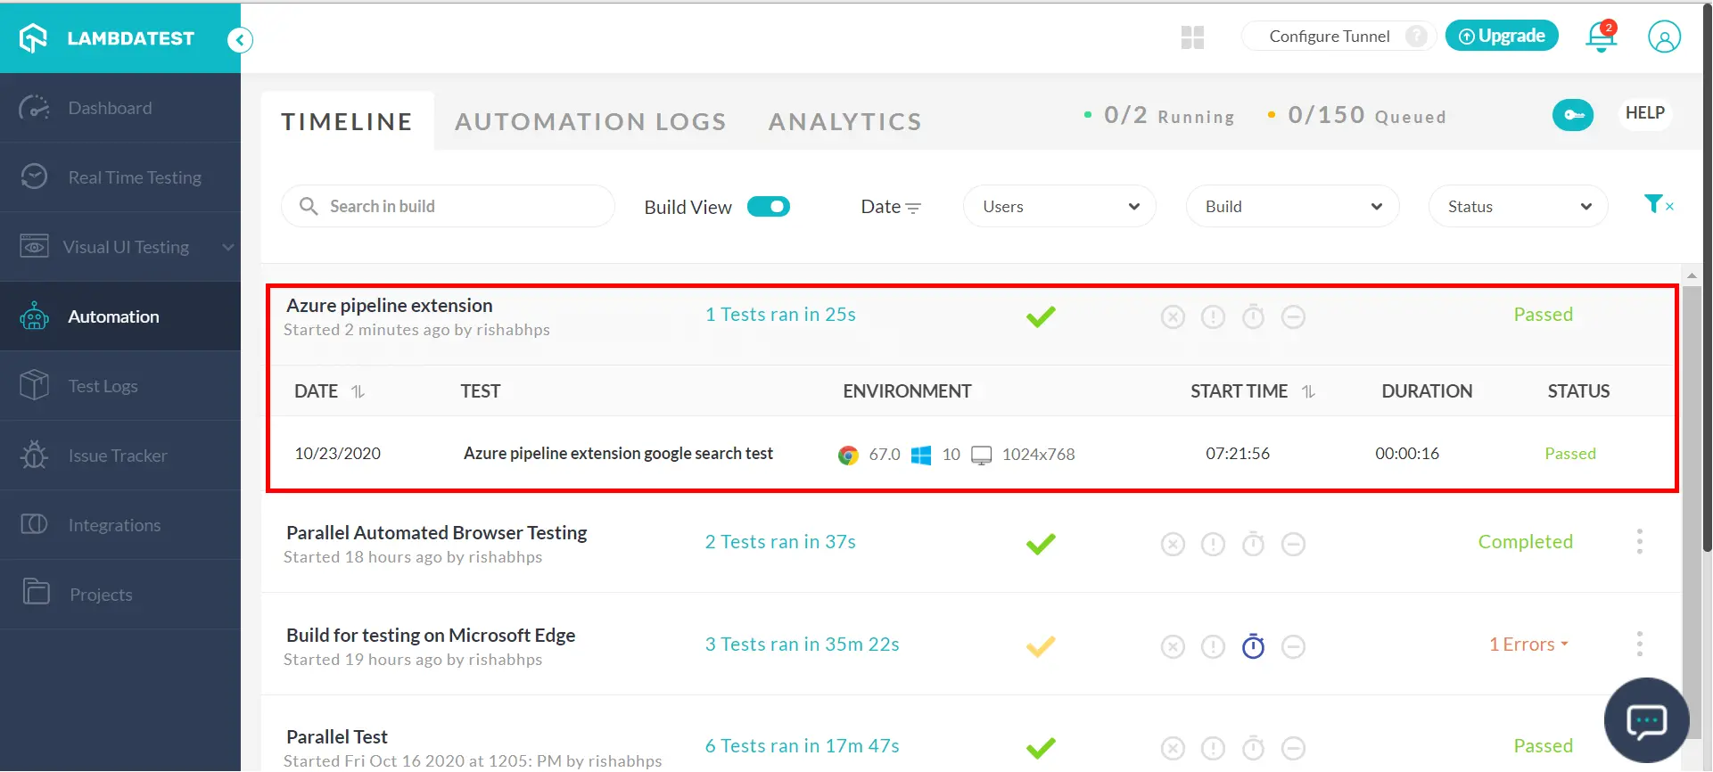Open the user profile icon

pos(1664,37)
